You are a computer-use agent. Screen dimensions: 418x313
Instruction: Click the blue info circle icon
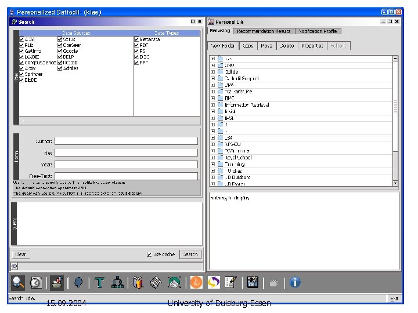[295, 282]
